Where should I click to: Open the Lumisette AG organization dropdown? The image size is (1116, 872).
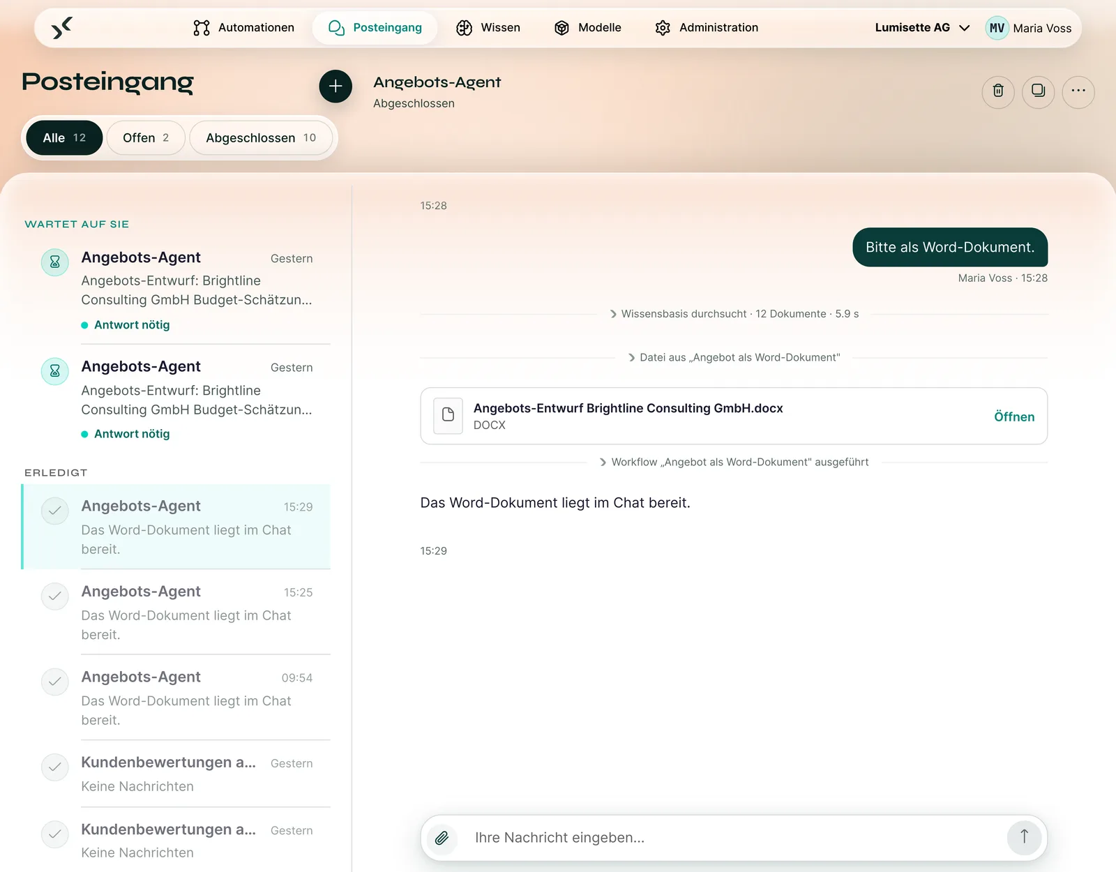(x=922, y=28)
